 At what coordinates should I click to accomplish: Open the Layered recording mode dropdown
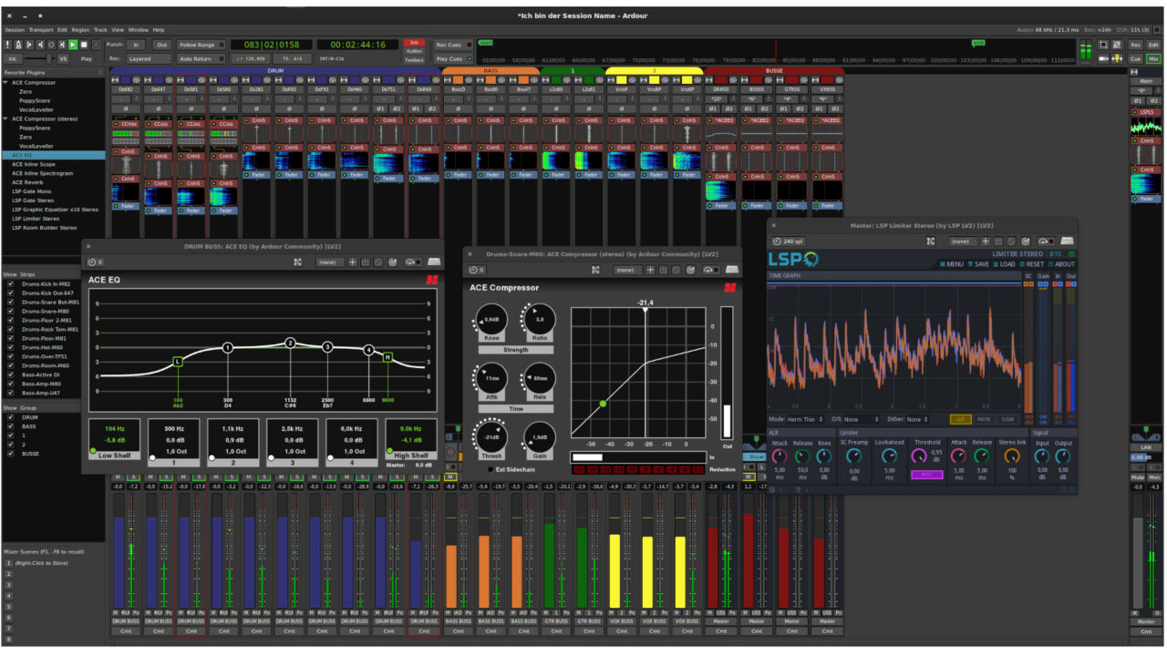[149, 56]
